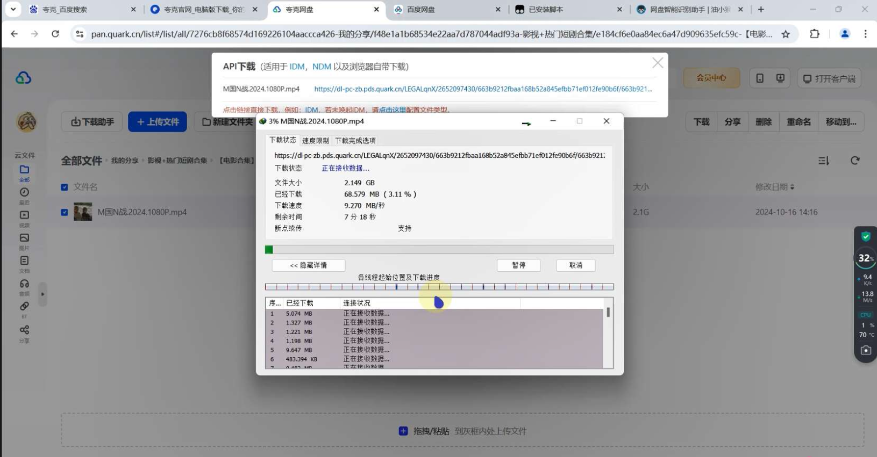Switch to the 下载完成选项 tab
877x457 pixels.
point(355,141)
